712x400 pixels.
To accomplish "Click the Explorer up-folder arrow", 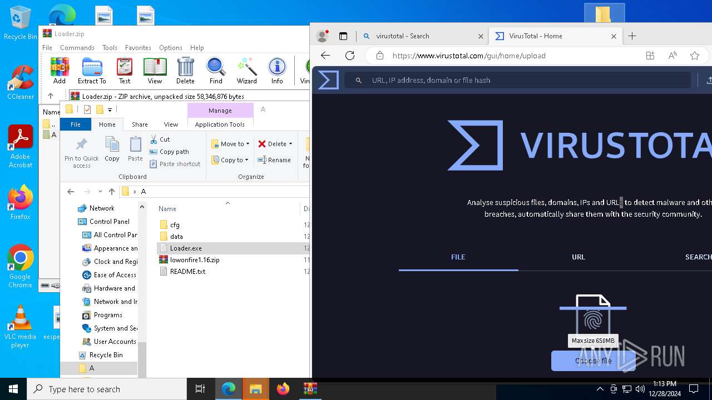I will pos(112,191).
